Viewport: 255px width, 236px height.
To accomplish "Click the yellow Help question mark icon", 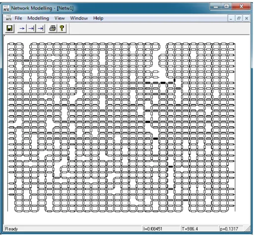I will point(62,28).
